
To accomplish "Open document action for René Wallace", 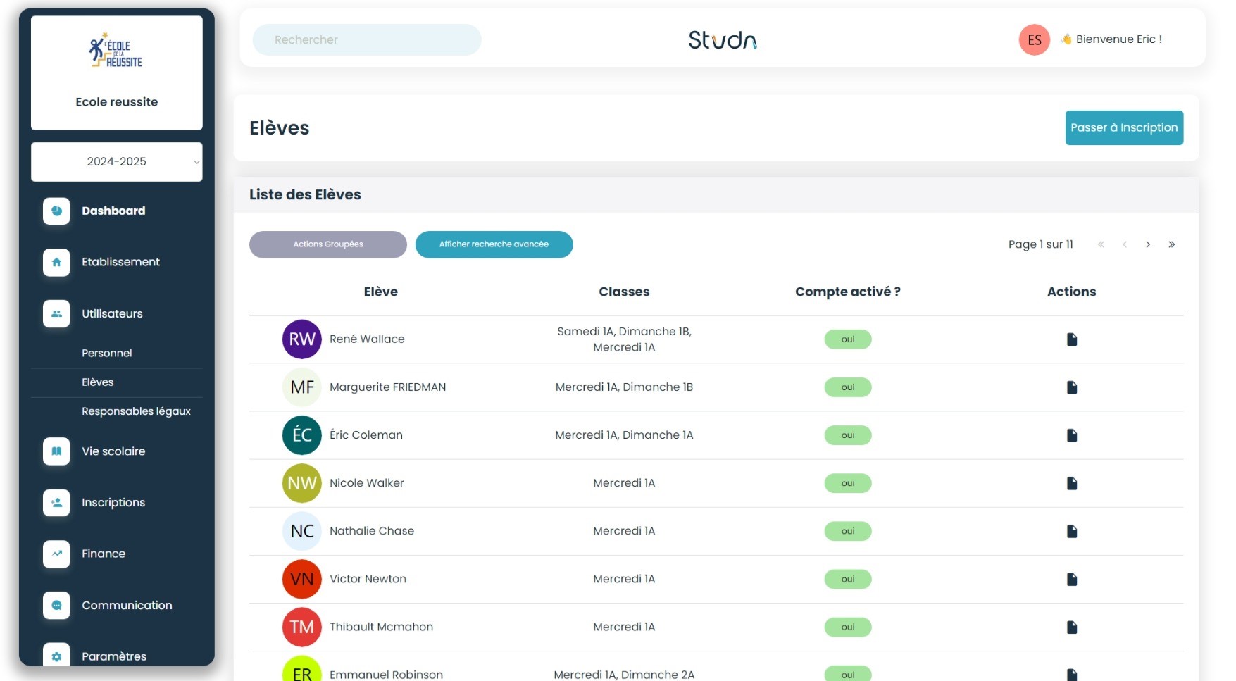I will pos(1071,339).
